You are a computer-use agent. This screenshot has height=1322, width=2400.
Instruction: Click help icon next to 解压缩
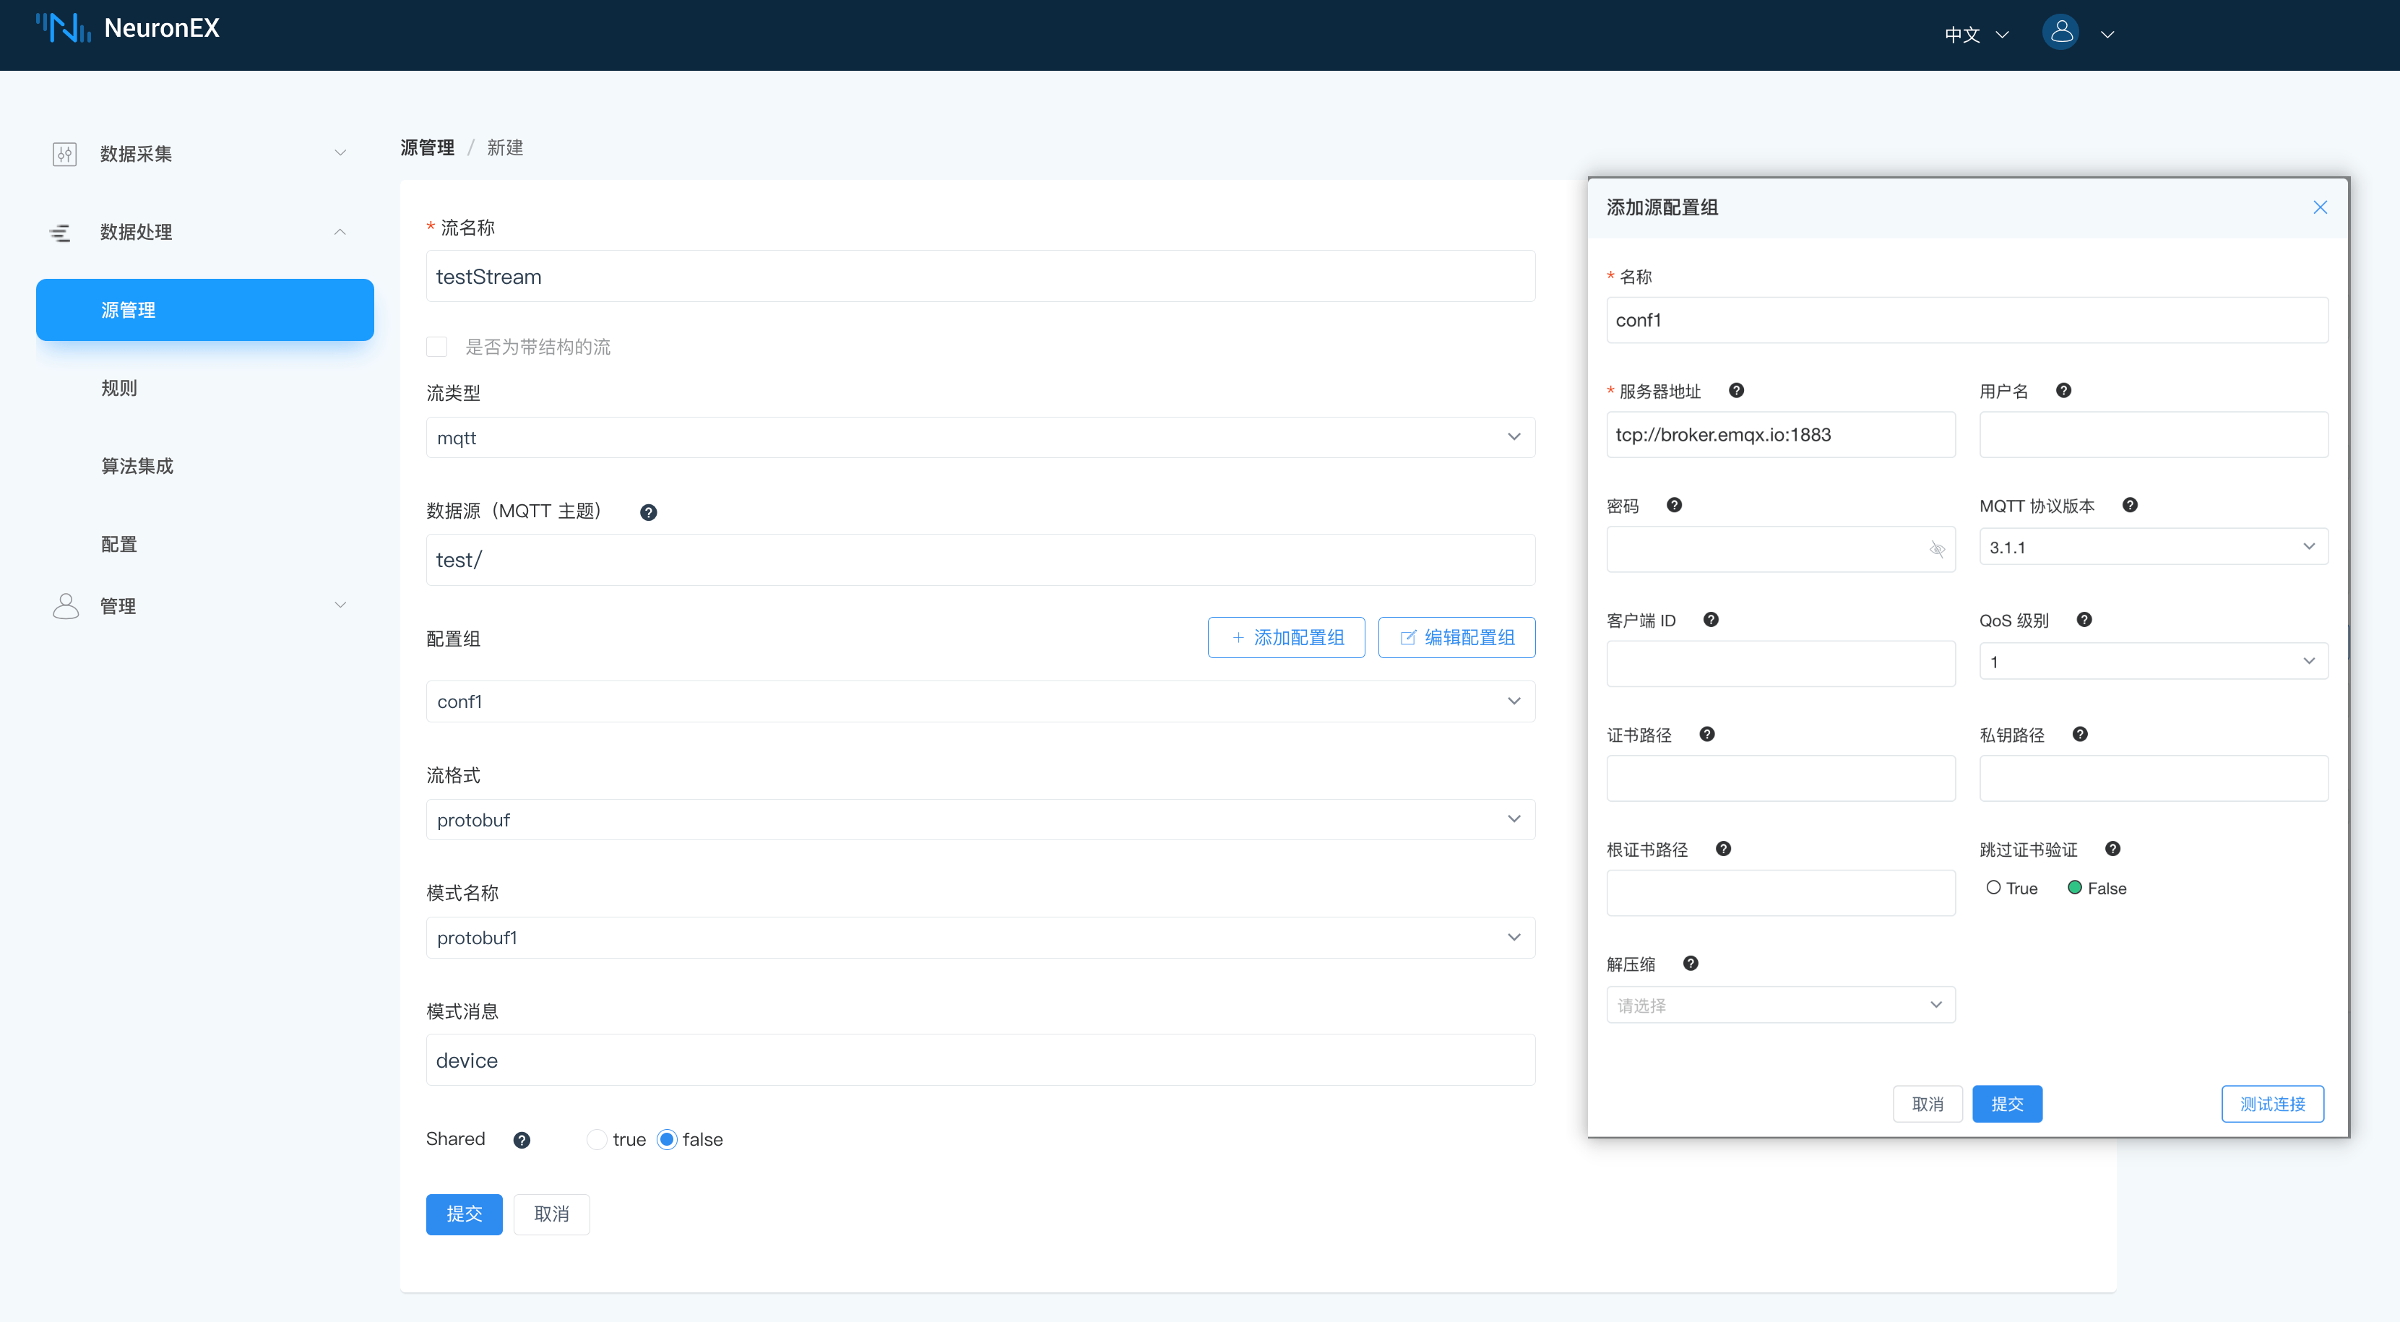tap(1690, 963)
